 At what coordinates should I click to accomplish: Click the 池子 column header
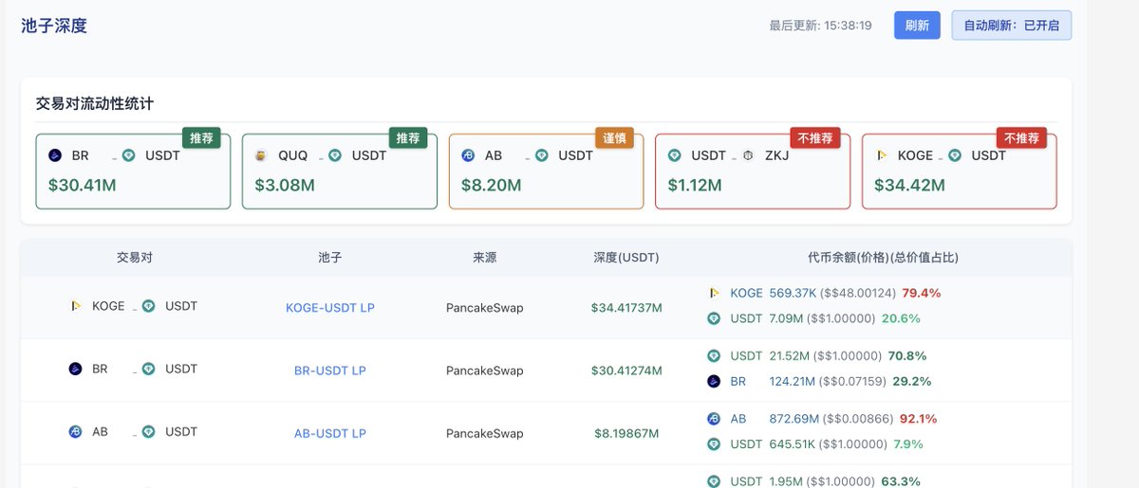click(330, 258)
